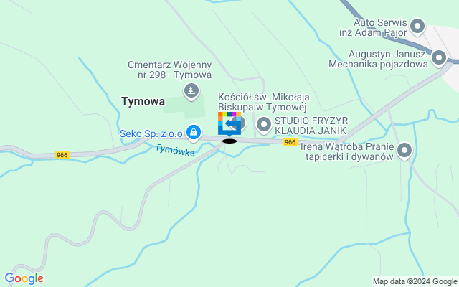The image size is (459, 287).
Task: Click the STUDIO FRYZYR KLAUDIA JANIK text
Action: pyautogui.click(x=311, y=126)
